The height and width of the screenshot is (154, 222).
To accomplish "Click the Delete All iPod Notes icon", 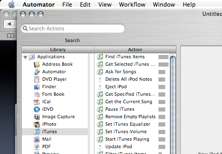I will [100, 79].
